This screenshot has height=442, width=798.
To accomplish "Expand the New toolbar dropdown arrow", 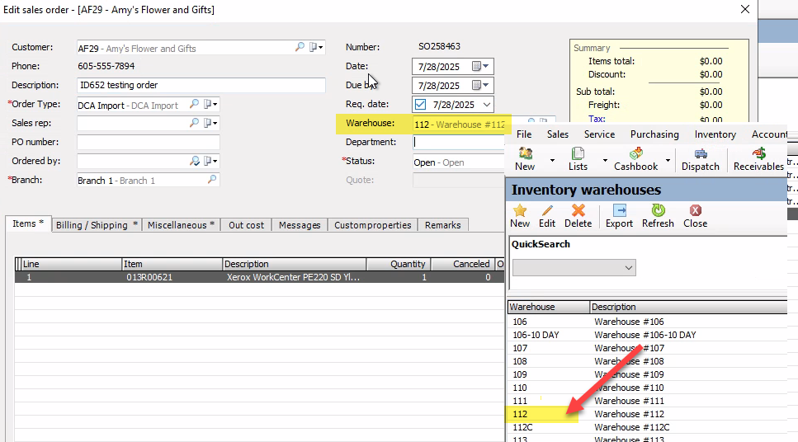I will point(552,160).
